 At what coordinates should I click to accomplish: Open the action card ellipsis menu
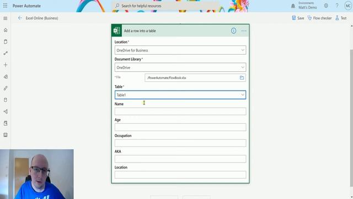(244, 31)
